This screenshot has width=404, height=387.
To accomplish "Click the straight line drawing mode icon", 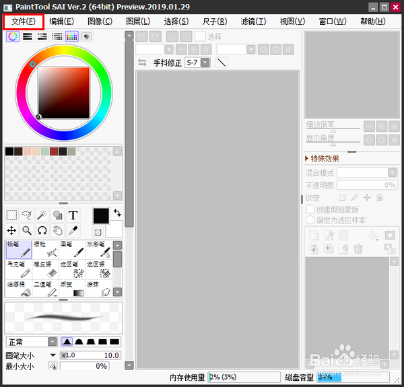I will [222, 63].
